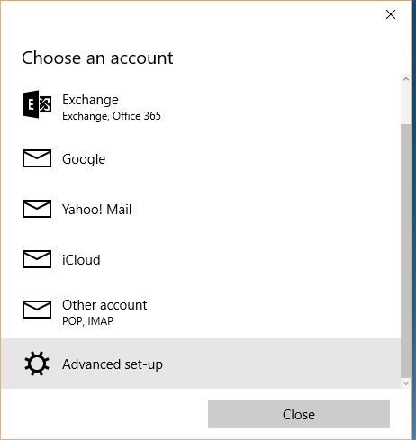Open Other account label text
Image resolution: width=416 pixels, height=440 pixels.
[x=104, y=305]
